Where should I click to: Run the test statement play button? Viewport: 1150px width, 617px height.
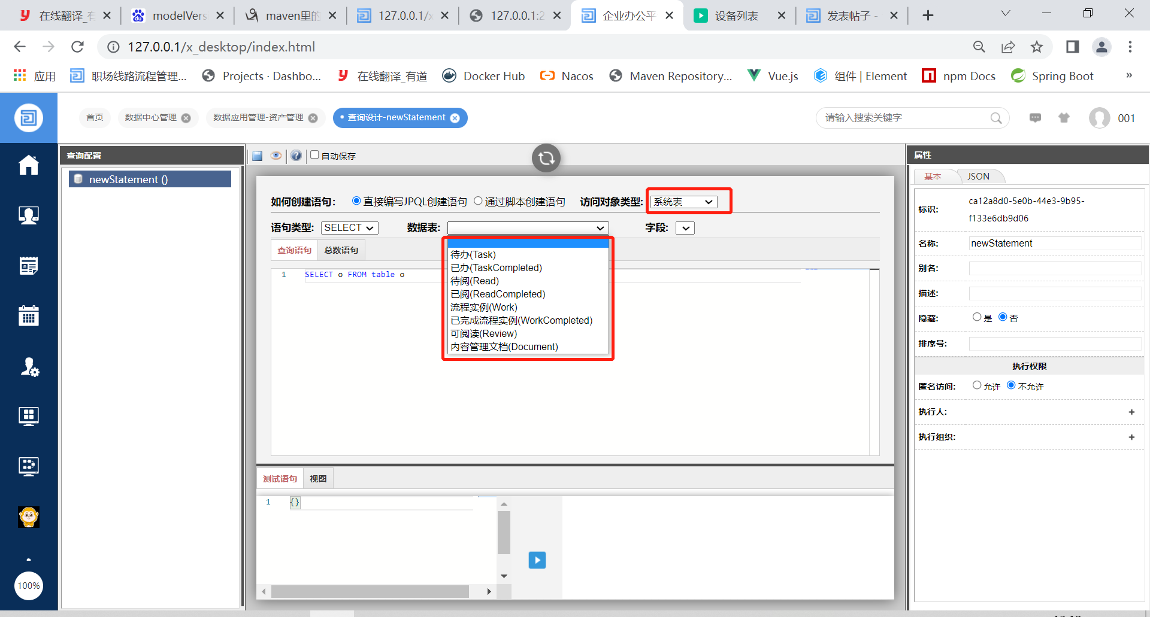click(x=537, y=560)
